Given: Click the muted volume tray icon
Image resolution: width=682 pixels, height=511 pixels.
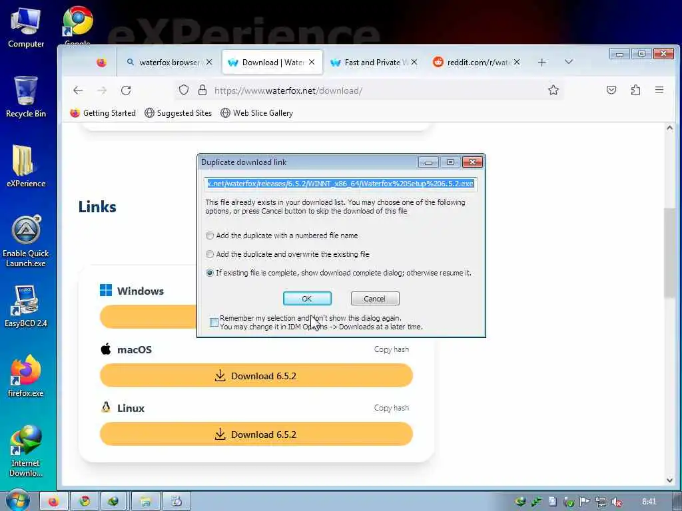Looking at the screenshot, I should coord(616,502).
